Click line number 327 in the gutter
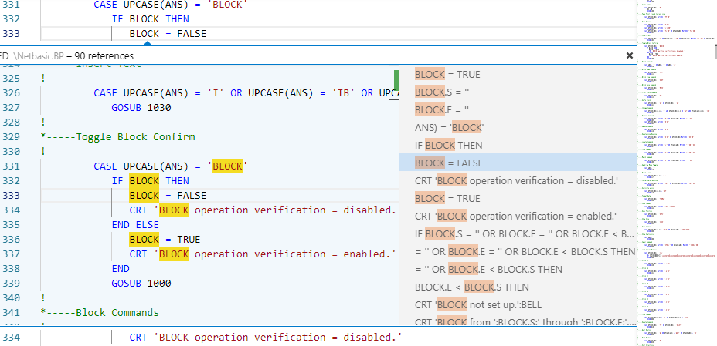 12,108
